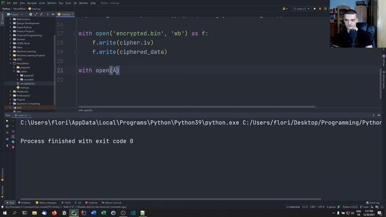
Task: Collapse the videos folder
Action: coord(14,71)
